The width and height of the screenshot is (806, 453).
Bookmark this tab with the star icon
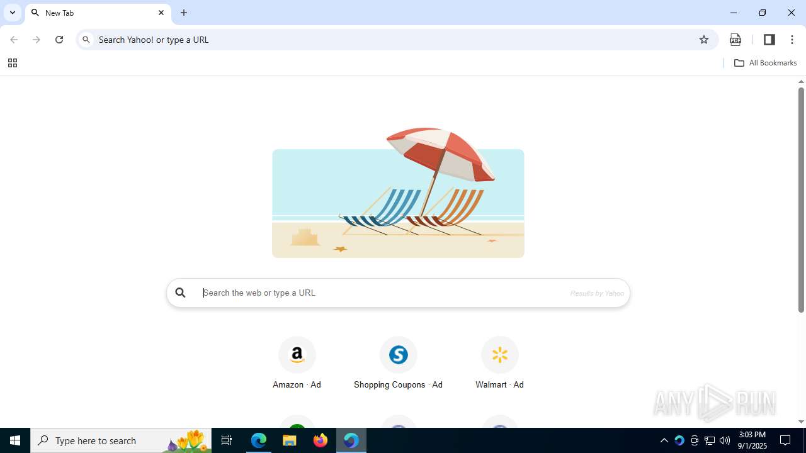point(704,40)
